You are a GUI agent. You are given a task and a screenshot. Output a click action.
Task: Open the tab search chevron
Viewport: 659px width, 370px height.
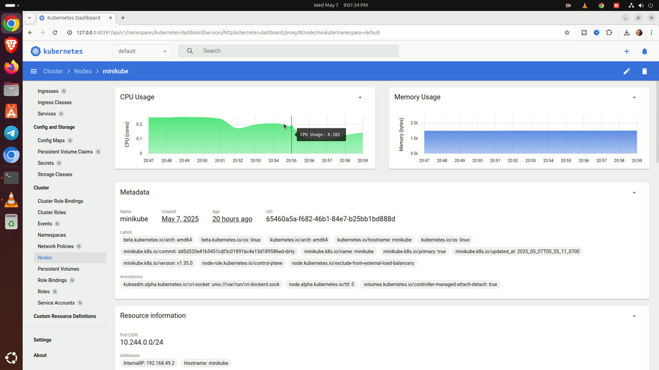29,17
